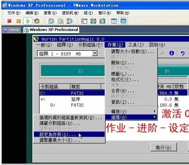189x165 pixels.
Task: Click the 類型 column header
Action: coord(86,87)
